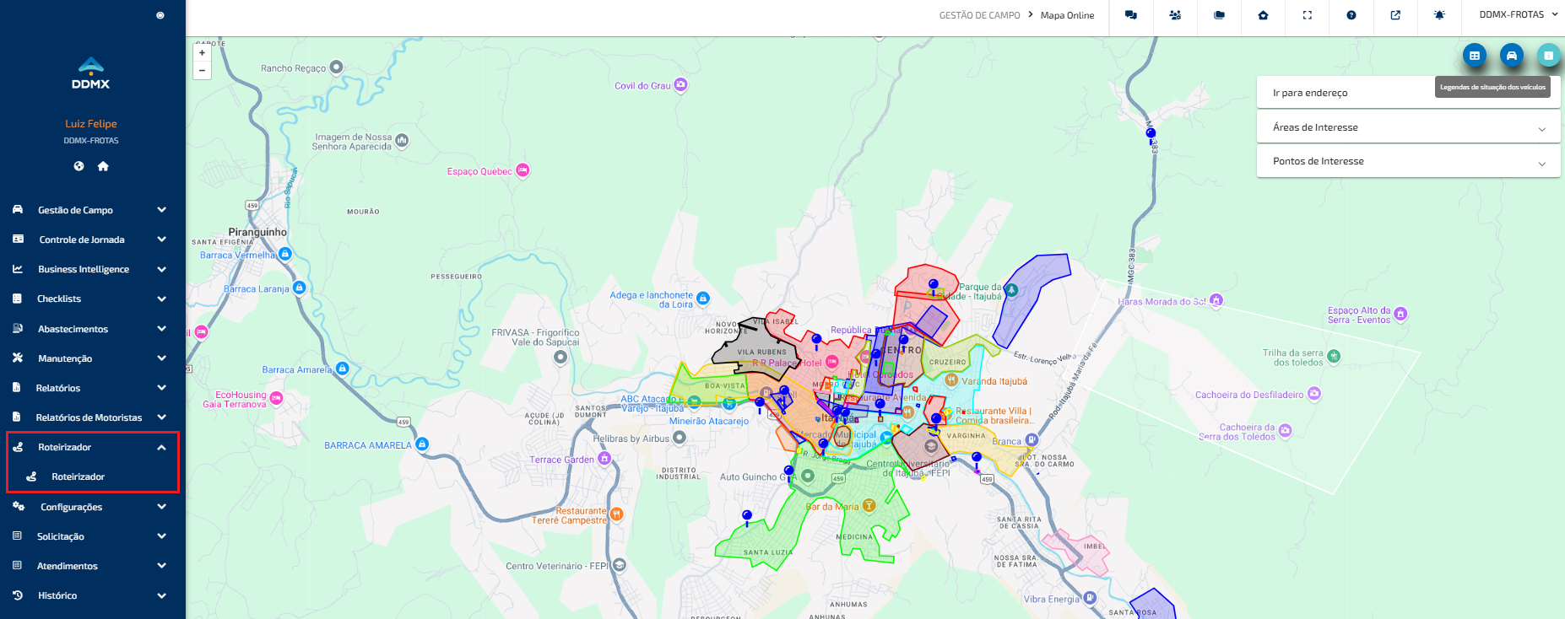The image size is (1565, 619).
Task: Select the Roteirizador submenu item
Action: [78, 476]
